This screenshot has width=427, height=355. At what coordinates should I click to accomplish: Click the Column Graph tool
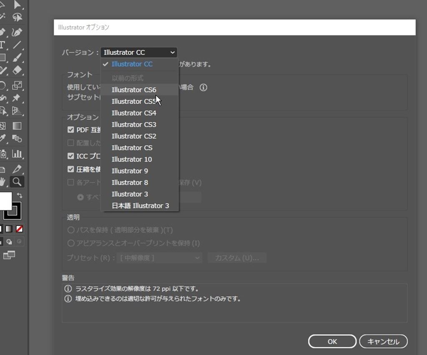(x=17, y=154)
